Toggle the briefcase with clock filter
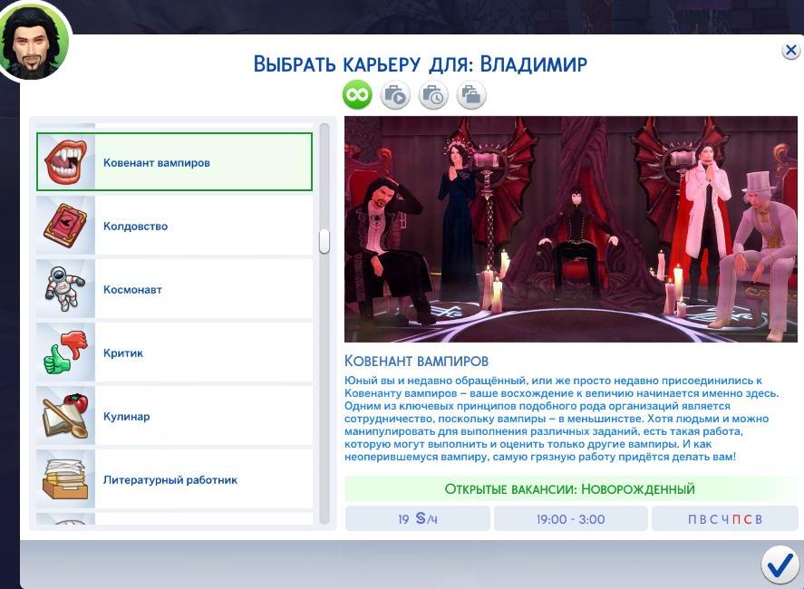The image size is (804, 589). tap(433, 94)
